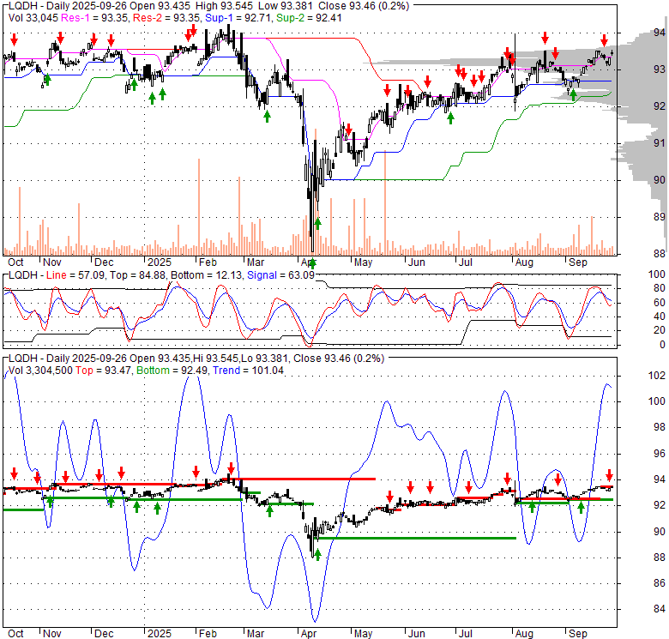This screenshot has height=639, width=669.
Task: Click the 80 level on oscillator axis
Action: pyautogui.click(x=659, y=288)
